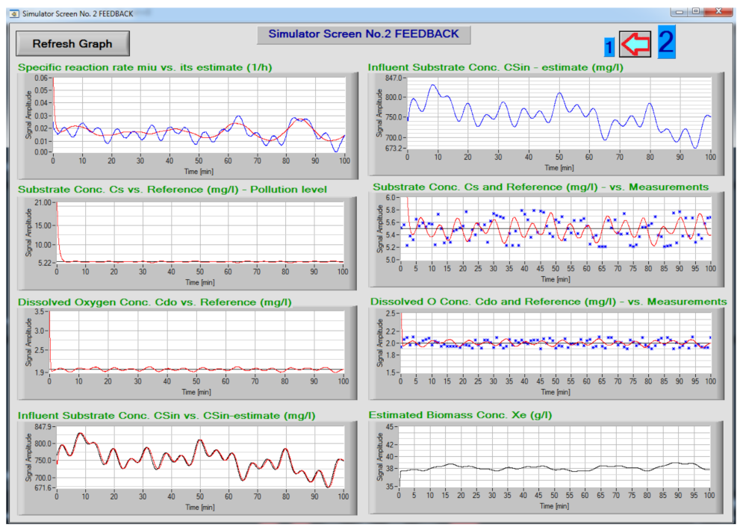740x530 pixels.
Task: Click the 'Substrate Conc. Cs and Reference vs. Measurements' title
Action: 541,187
